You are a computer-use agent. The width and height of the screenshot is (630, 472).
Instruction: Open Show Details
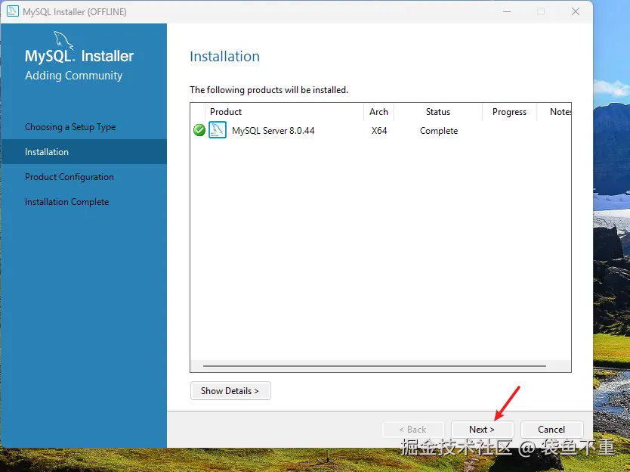pos(230,391)
